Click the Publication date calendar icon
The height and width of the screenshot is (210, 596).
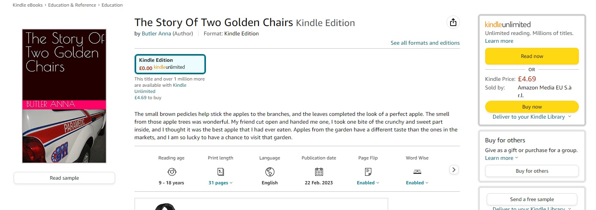(319, 171)
